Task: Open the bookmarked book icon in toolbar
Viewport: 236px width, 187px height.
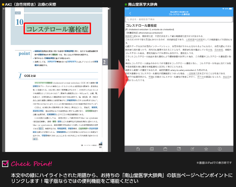Action: (x=179, y=149)
